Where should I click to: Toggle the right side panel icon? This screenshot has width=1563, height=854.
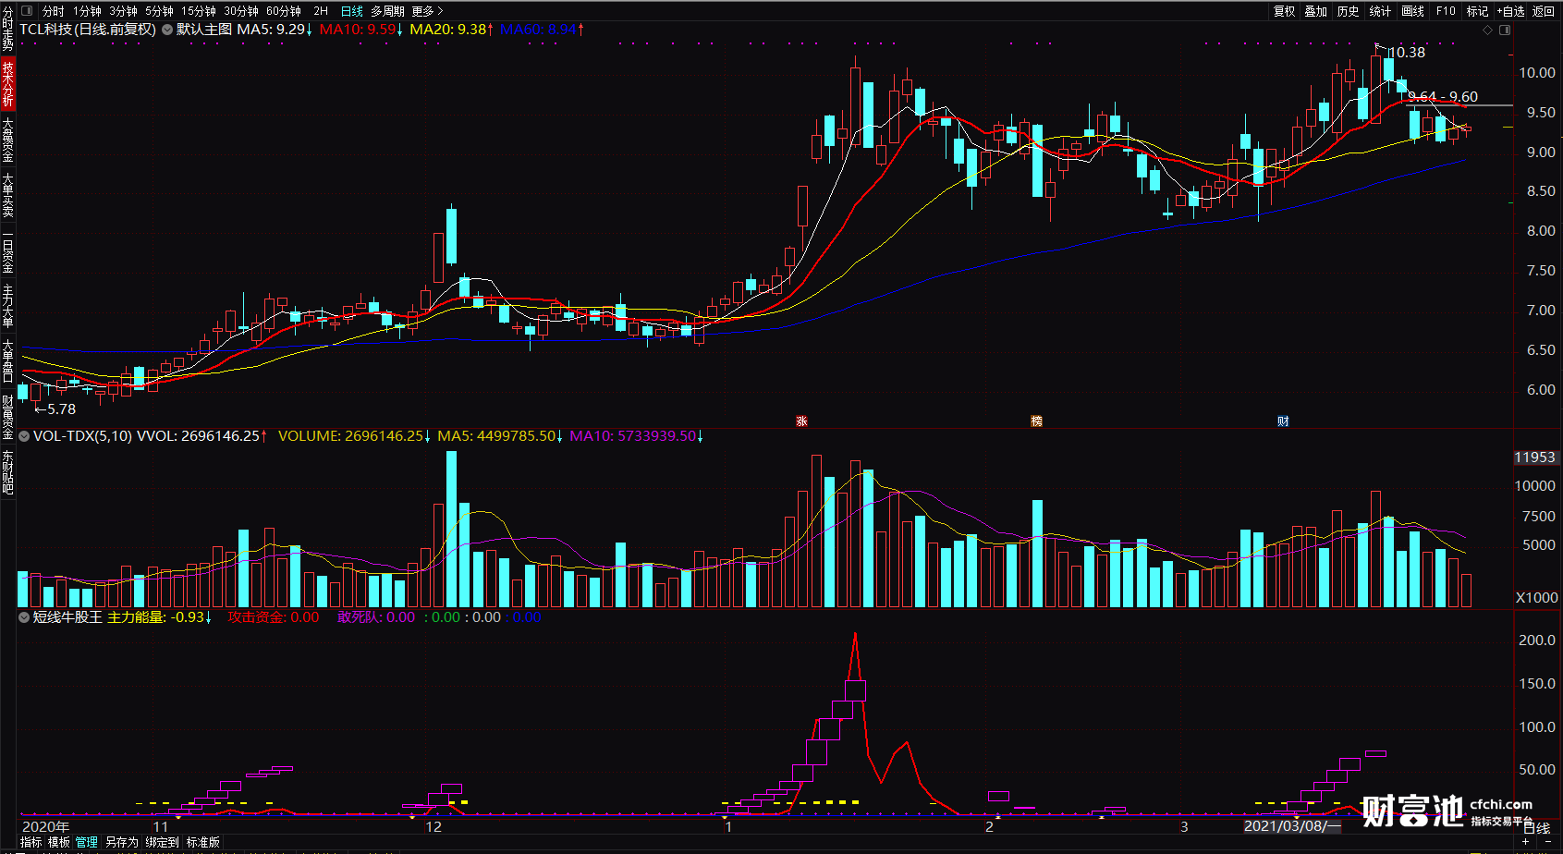[1505, 30]
